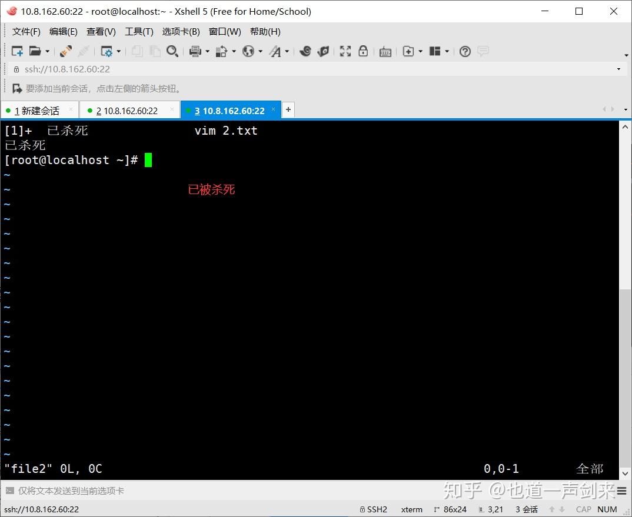Add a new tab with plus button
The height and width of the screenshot is (517, 632).
pyautogui.click(x=288, y=109)
